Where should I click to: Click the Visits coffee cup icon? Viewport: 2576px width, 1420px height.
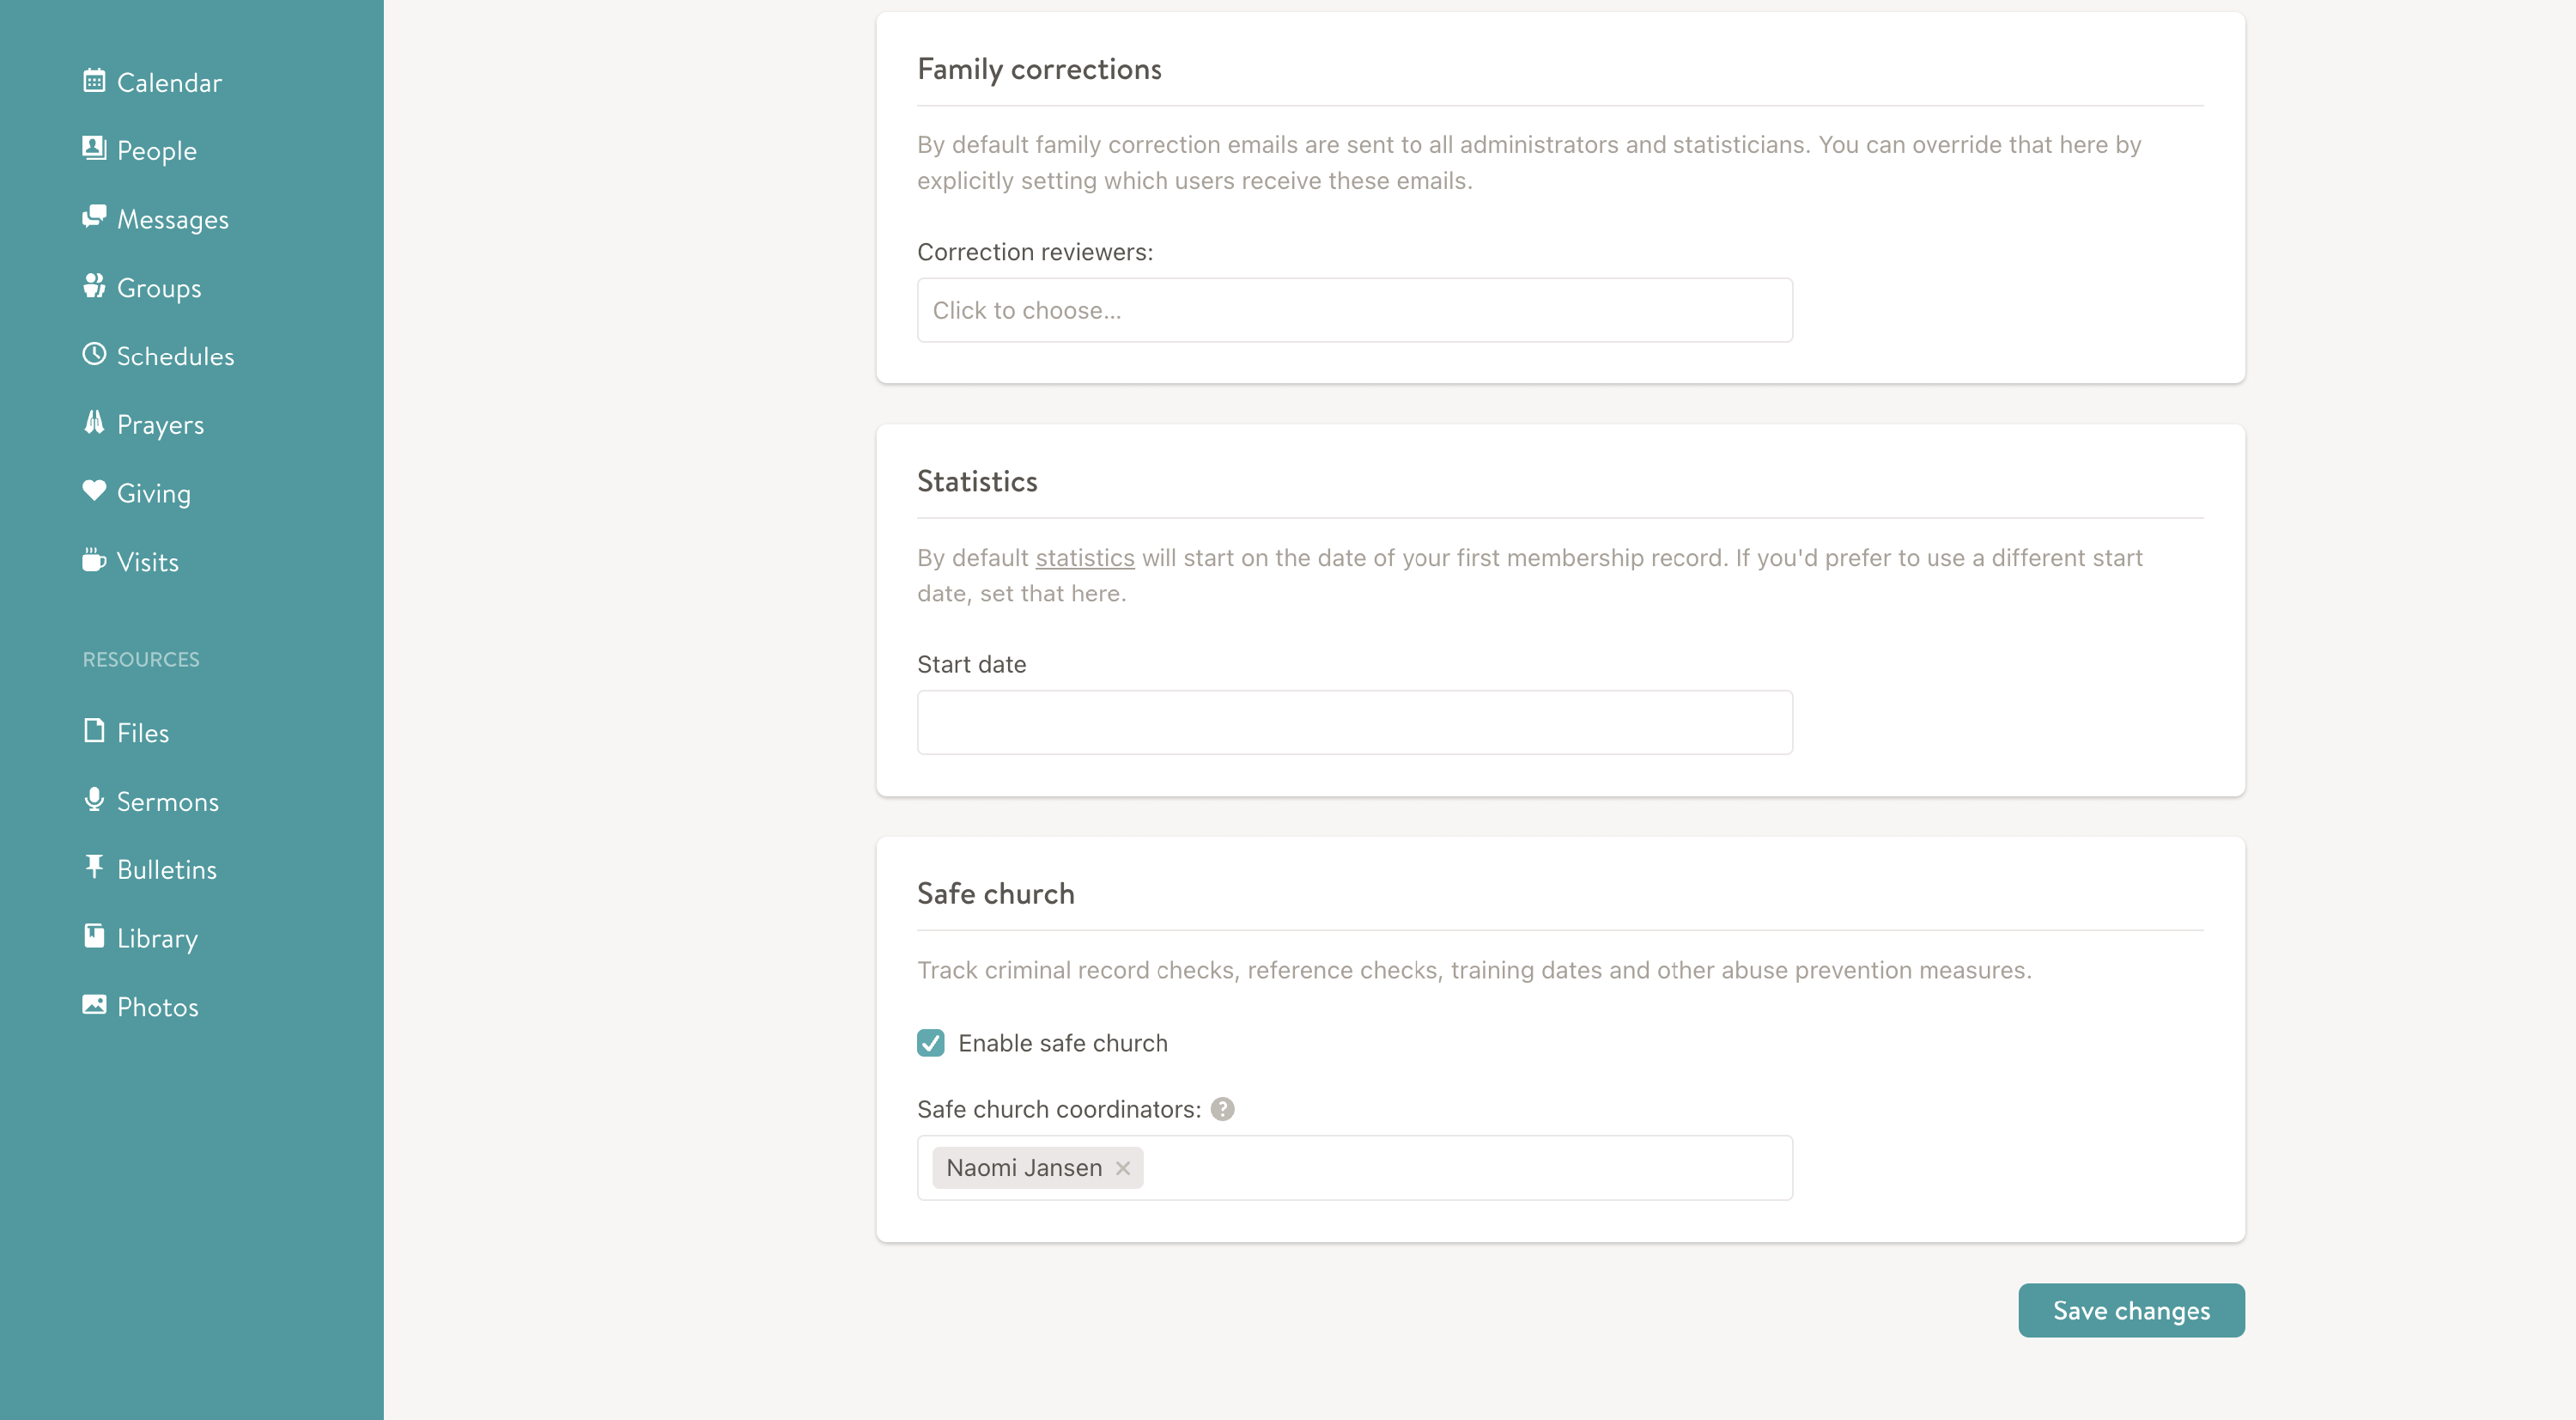94,560
